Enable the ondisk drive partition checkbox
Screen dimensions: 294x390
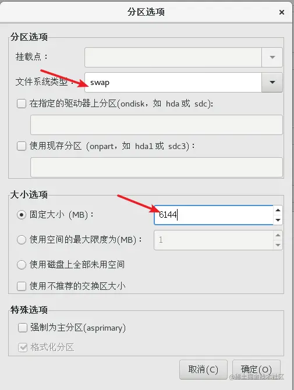(x=22, y=104)
